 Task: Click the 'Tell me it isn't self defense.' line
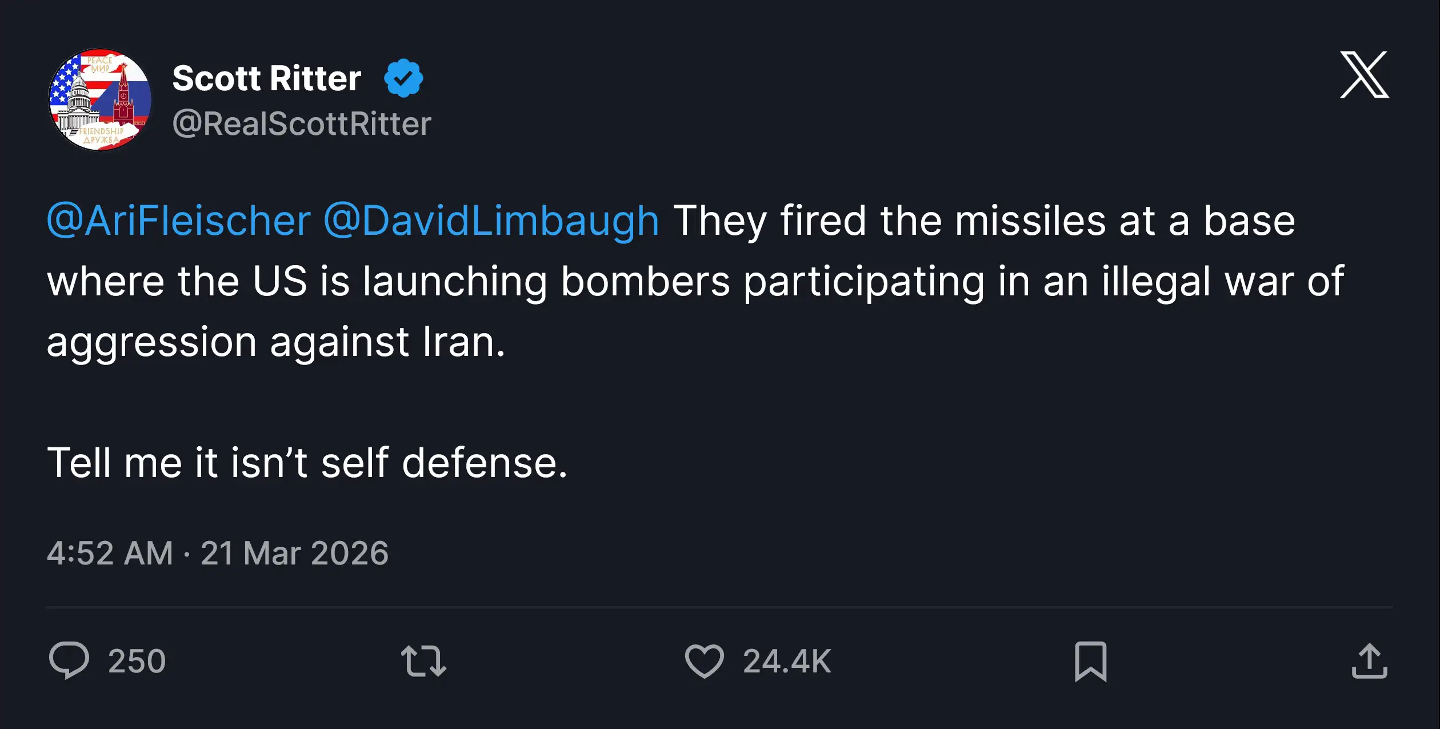point(307,463)
